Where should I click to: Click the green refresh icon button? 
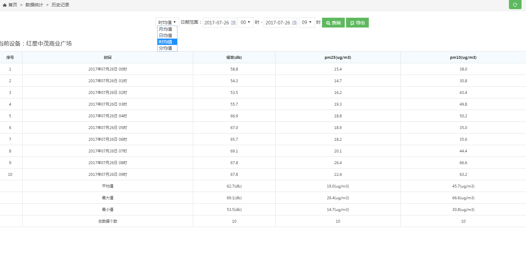pos(515,5)
